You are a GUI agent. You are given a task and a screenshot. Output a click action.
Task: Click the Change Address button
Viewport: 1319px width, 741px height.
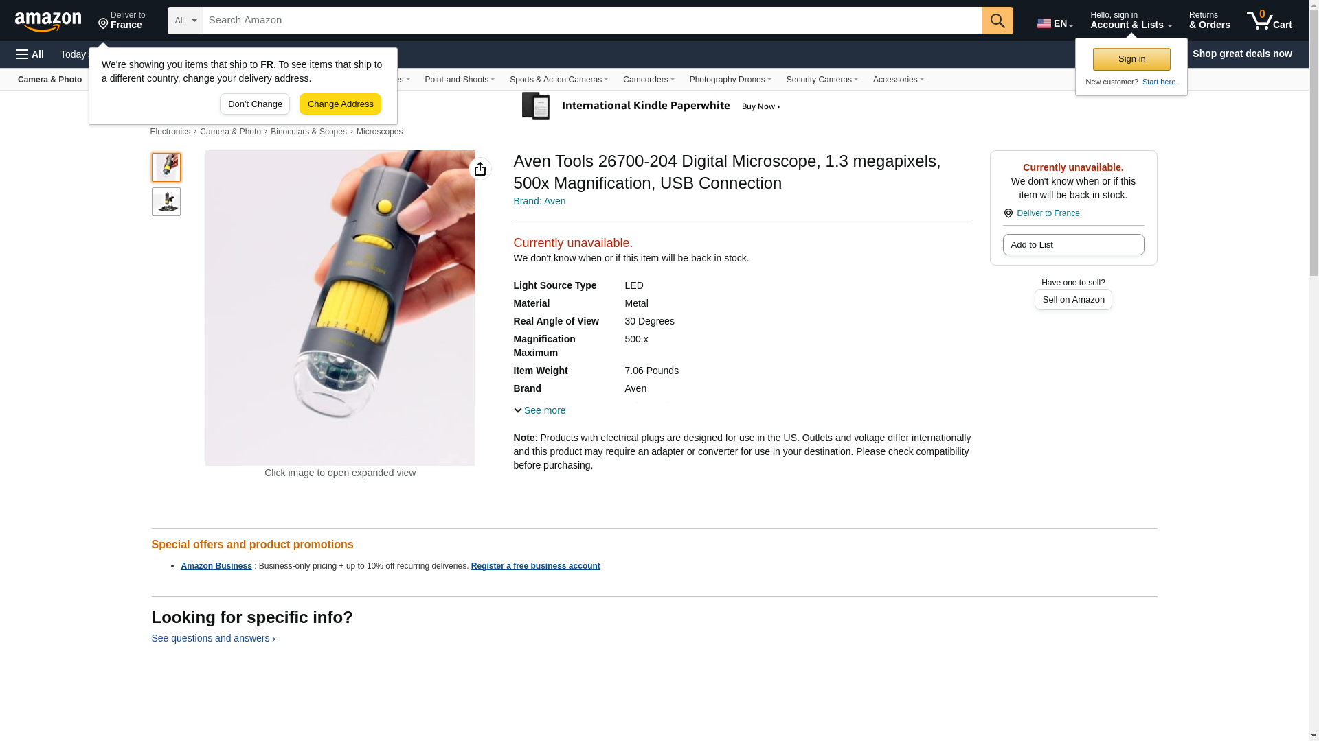tap(340, 104)
